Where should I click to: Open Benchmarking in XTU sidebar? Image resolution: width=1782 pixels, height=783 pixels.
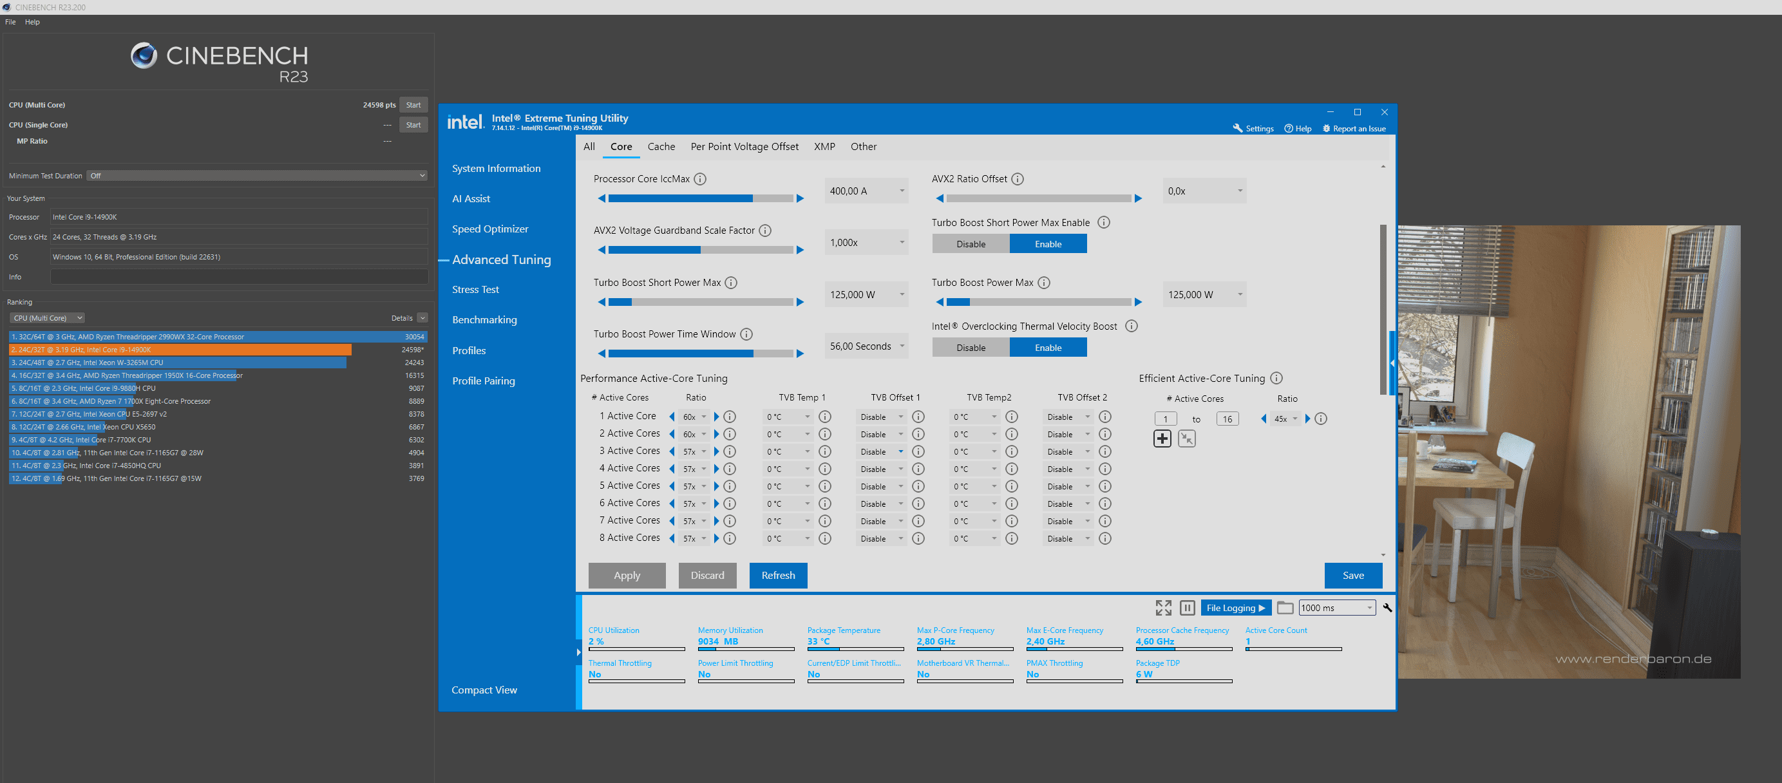[484, 320]
